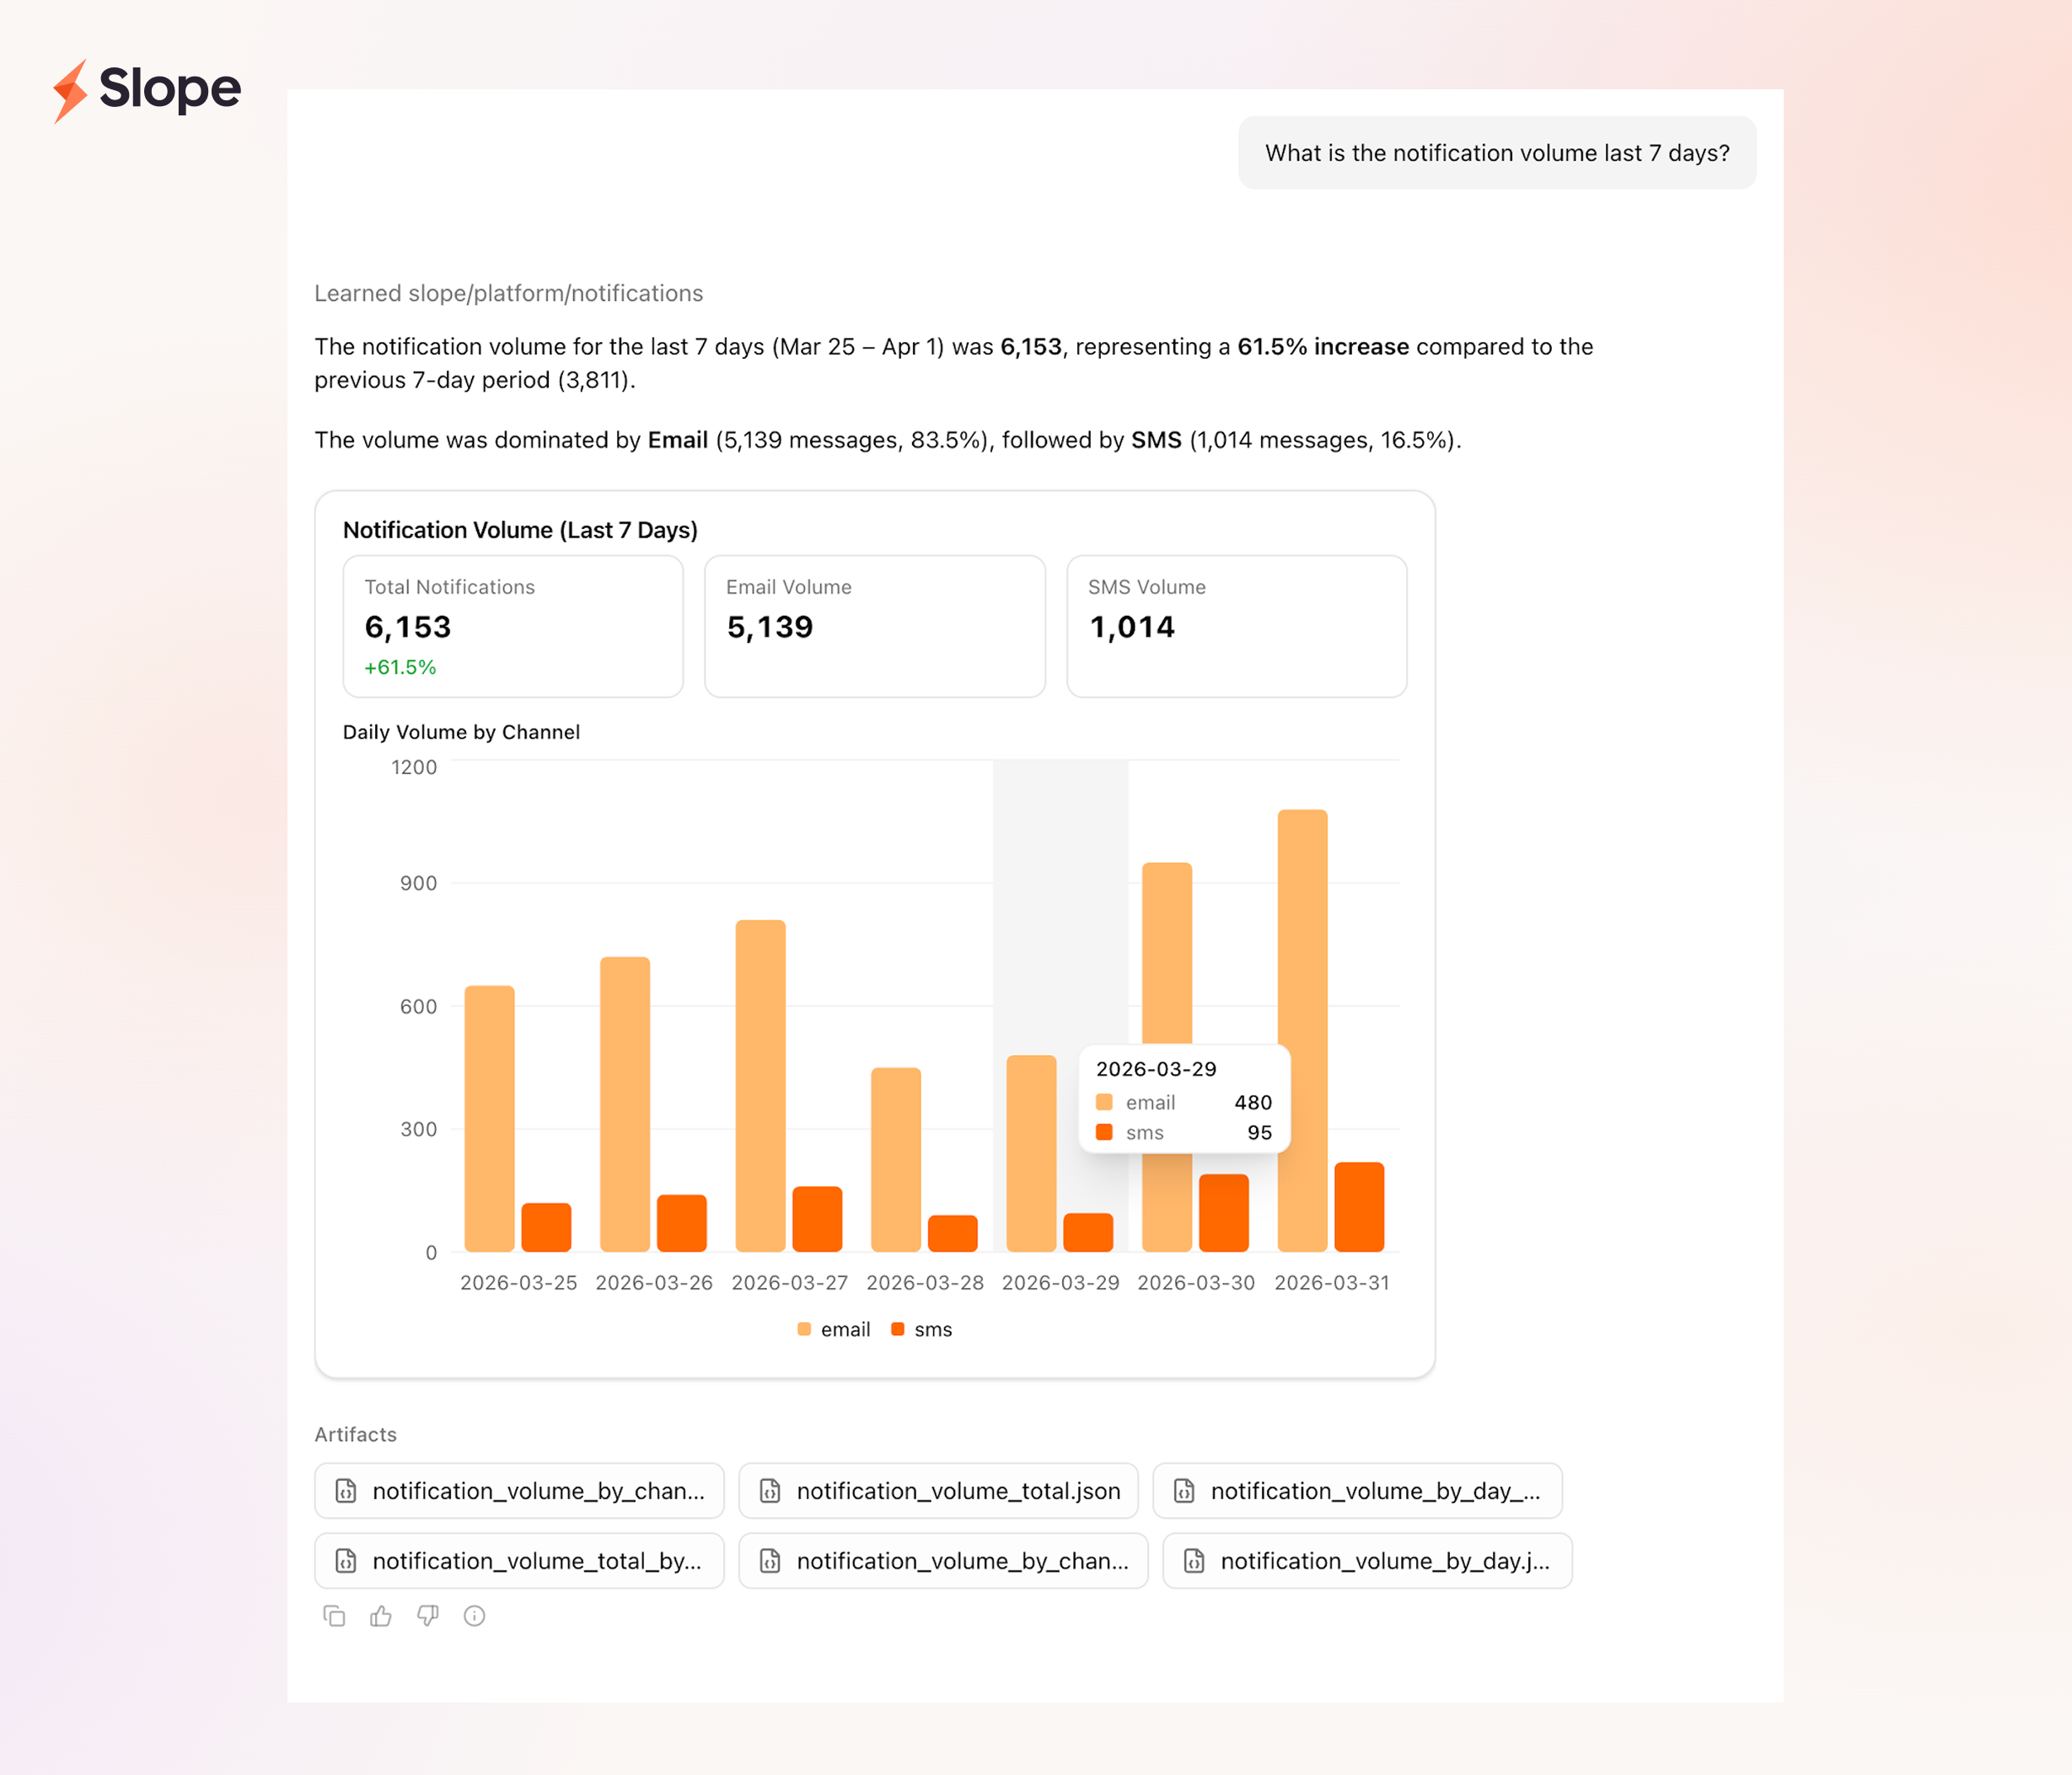This screenshot has width=2072, height=1775.
Task: Click the file icon on notification_volume_by_day.j... artifact
Action: point(1194,1561)
